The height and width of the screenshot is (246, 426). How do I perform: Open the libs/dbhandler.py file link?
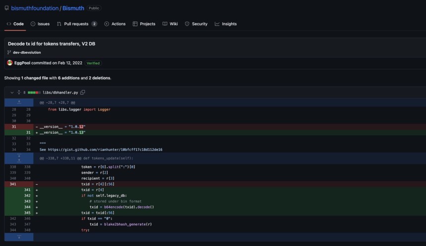click(61, 93)
